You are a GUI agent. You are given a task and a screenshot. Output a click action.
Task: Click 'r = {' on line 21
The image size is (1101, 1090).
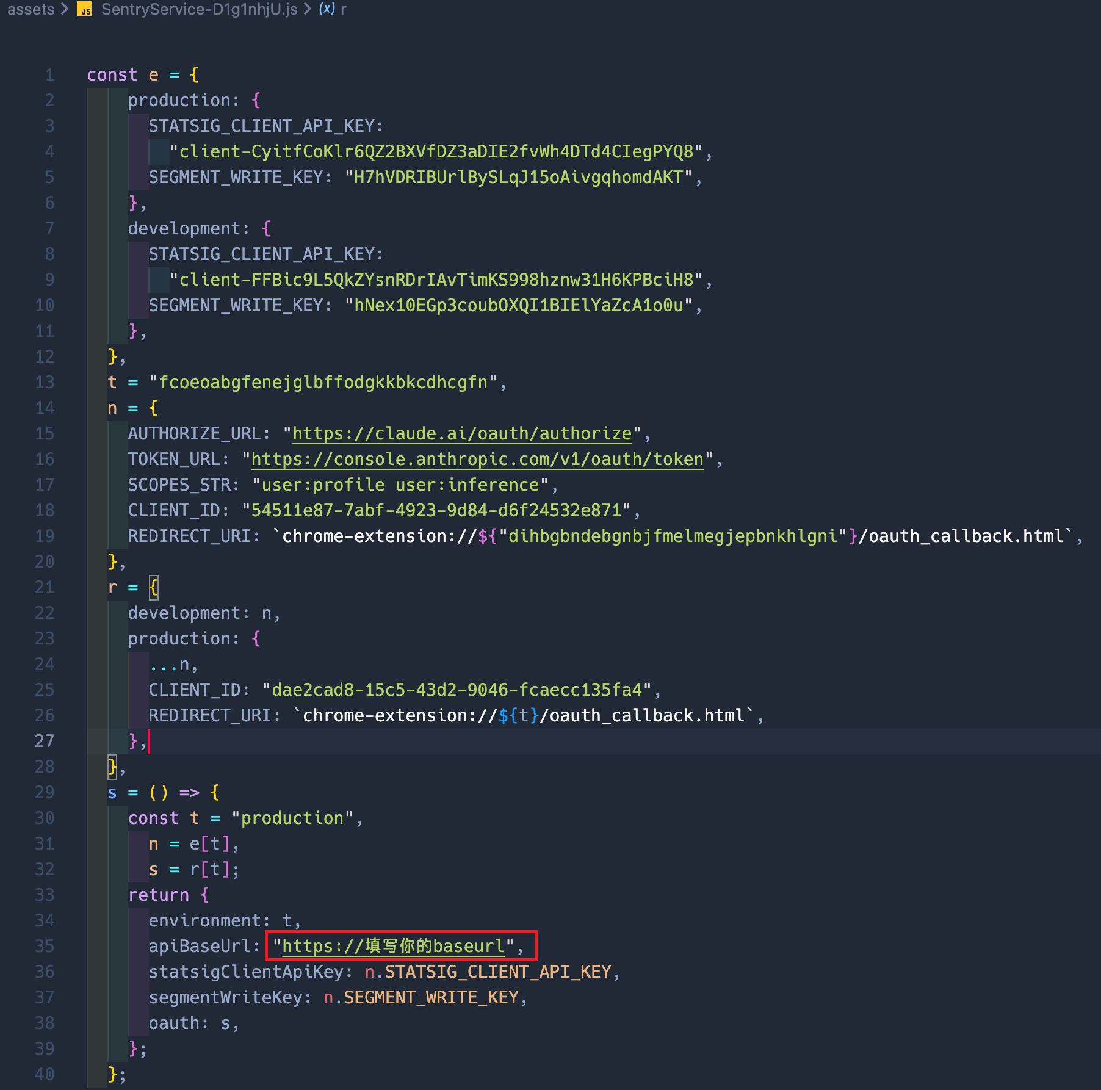pyautogui.click(x=133, y=587)
